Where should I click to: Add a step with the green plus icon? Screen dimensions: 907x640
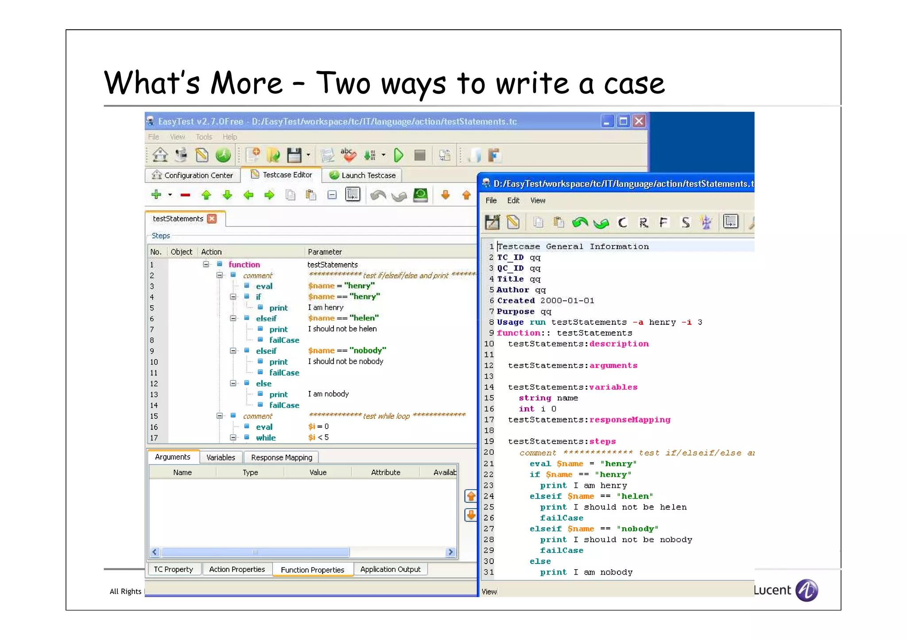(x=156, y=195)
